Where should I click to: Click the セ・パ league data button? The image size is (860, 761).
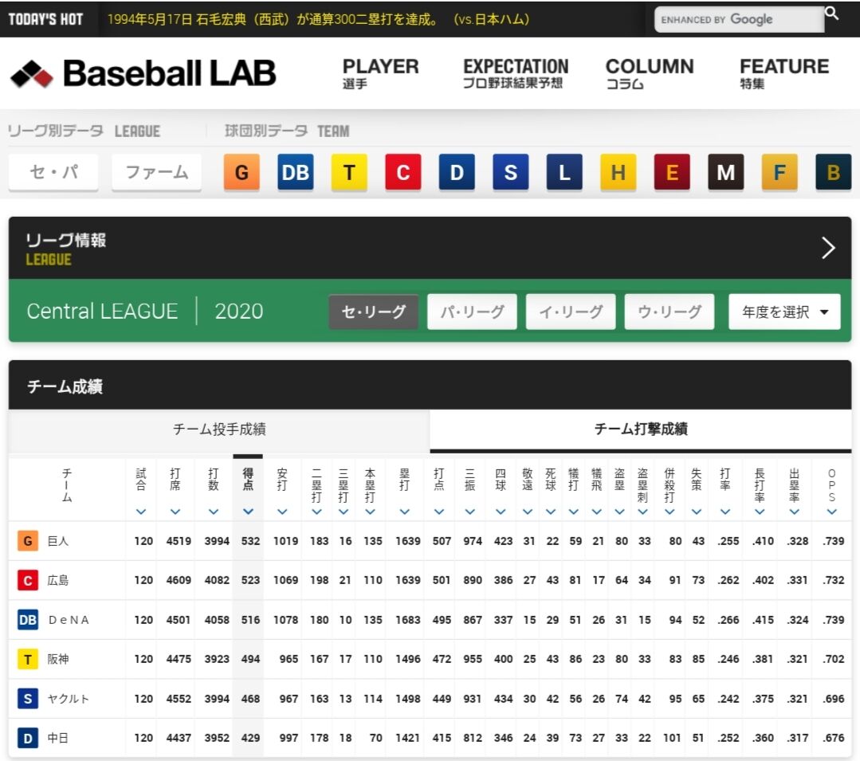click(53, 172)
